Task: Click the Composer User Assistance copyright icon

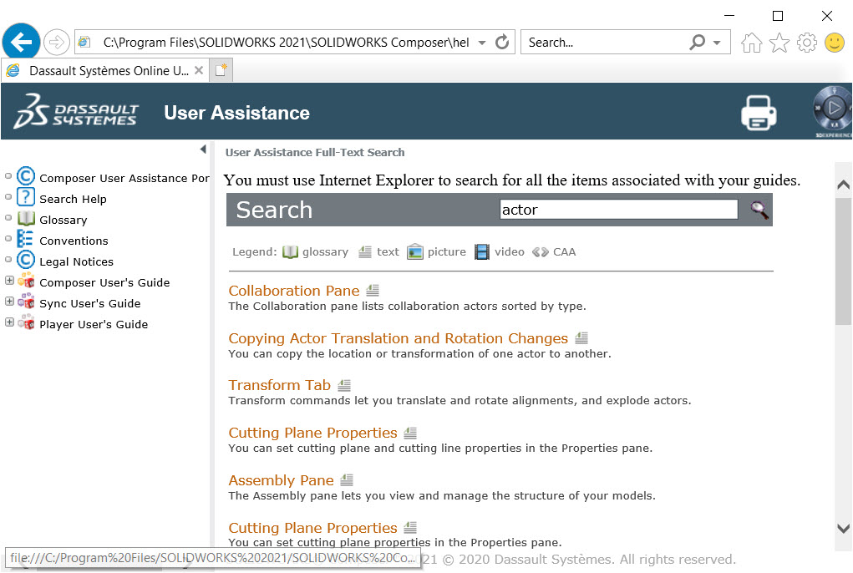Action: point(26,175)
